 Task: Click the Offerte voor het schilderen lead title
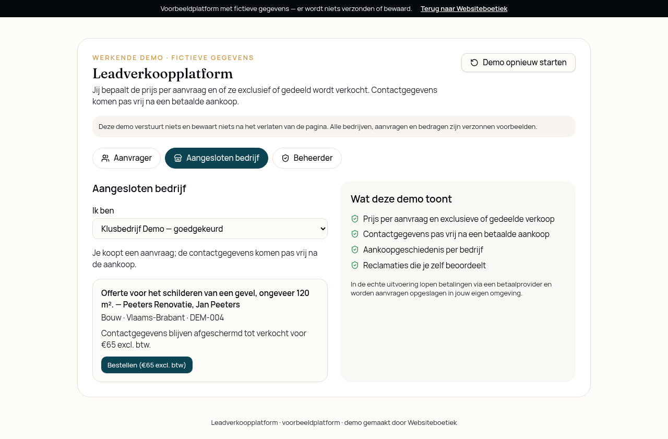pyautogui.click(x=205, y=299)
